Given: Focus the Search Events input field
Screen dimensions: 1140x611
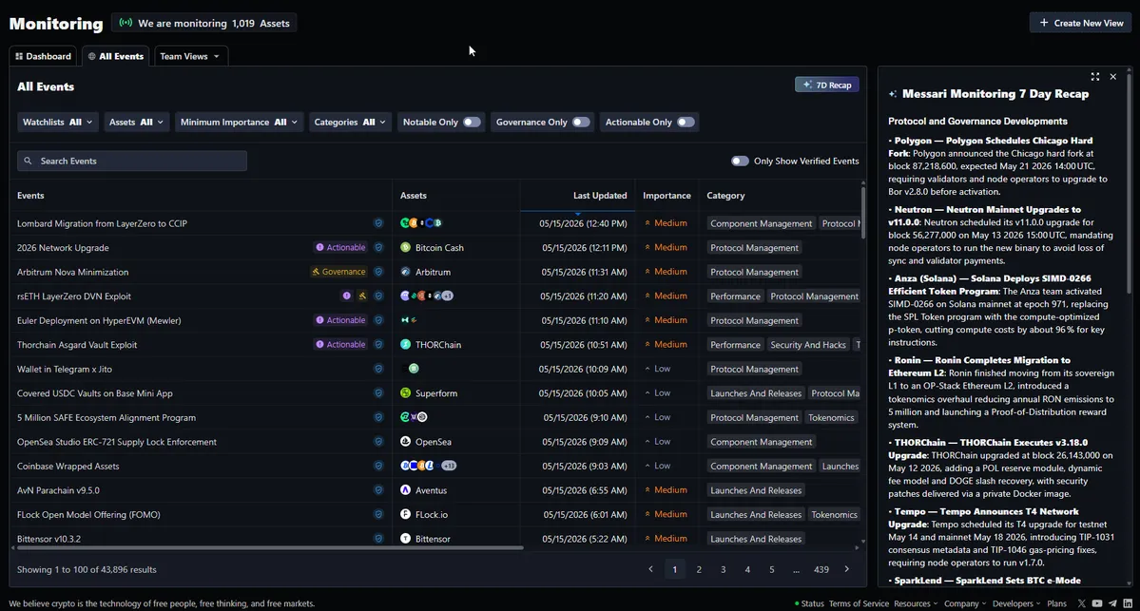Looking at the screenshot, I should coord(131,162).
